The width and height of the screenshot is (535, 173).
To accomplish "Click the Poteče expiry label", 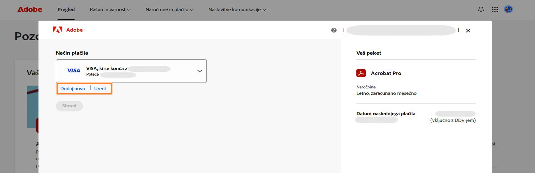I will pos(92,74).
